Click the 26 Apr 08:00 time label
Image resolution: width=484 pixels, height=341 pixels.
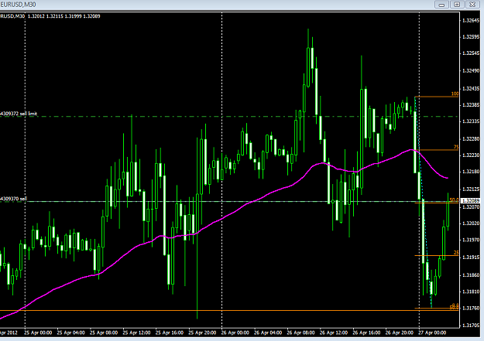pyautogui.click(x=301, y=332)
